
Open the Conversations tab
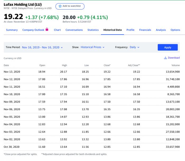tap(74, 30)
